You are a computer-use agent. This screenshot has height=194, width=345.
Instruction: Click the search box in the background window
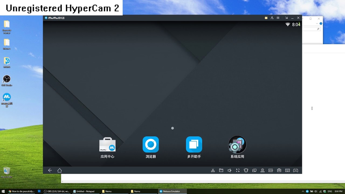tap(311, 29)
